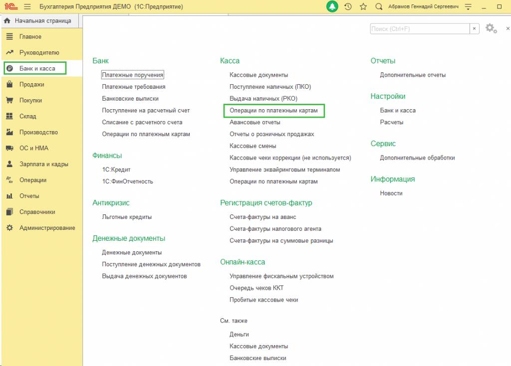Screen dimensions: 511x366
Task: Open Счета-фактуры на аванс
Action: click(x=262, y=217)
